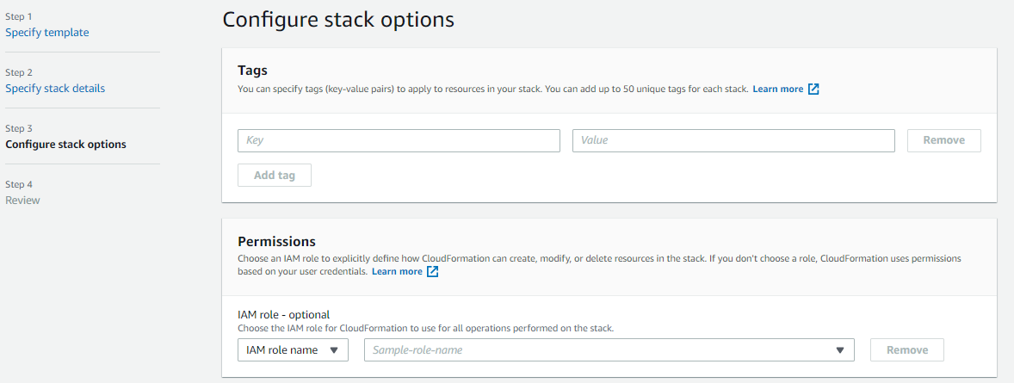Open external link icon in Permissions section
The image size is (1014, 383).
tap(433, 272)
